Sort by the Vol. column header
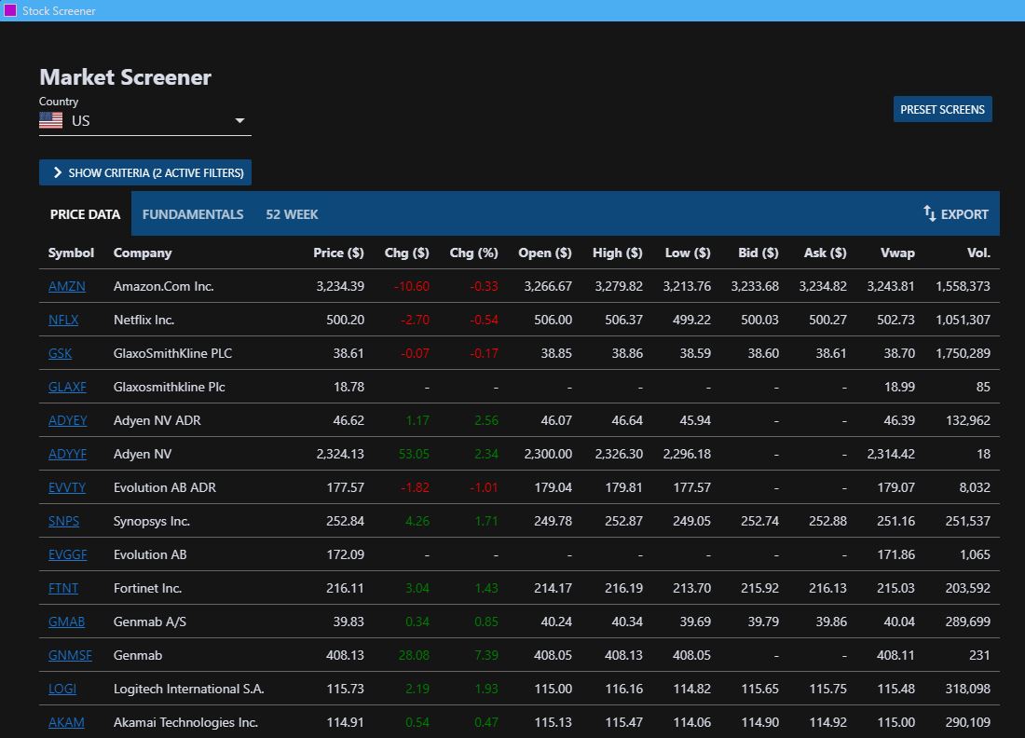Image resolution: width=1025 pixels, height=738 pixels. [978, 253]
